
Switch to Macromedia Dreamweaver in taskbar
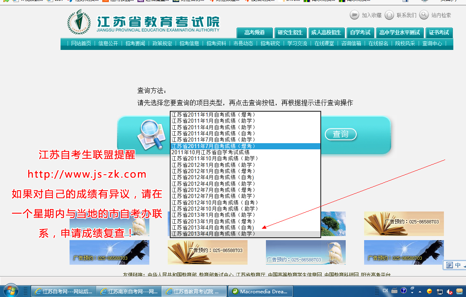[260, 291]
